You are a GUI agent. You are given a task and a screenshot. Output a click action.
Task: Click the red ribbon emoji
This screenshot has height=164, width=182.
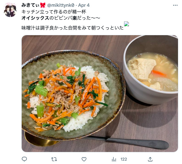pyautogui.click(x=43, y=5)
